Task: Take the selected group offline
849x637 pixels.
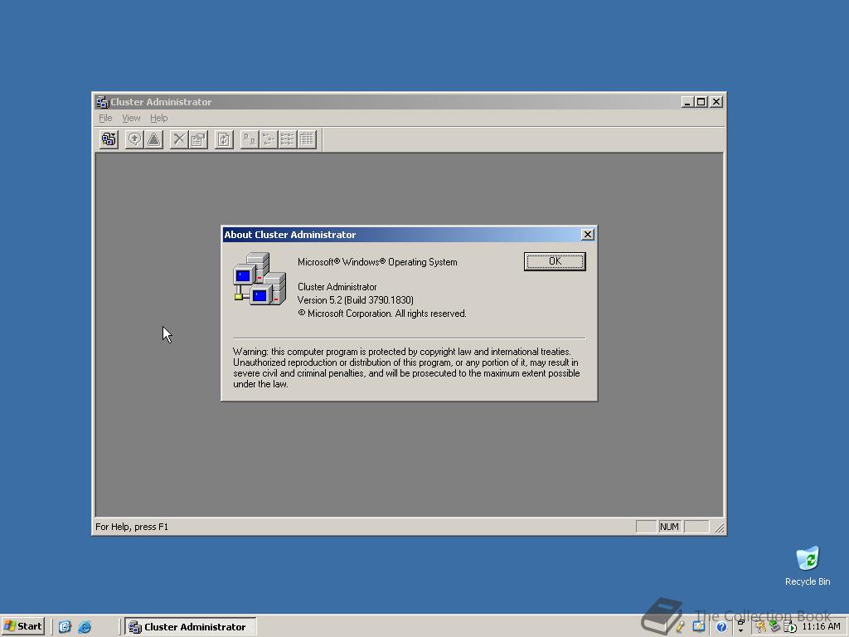Action: 153,139
